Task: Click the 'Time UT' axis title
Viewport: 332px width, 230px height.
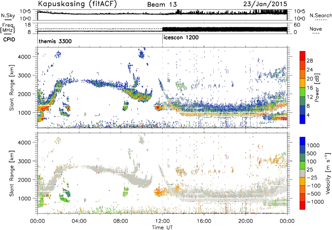Action: coord(162,228)
